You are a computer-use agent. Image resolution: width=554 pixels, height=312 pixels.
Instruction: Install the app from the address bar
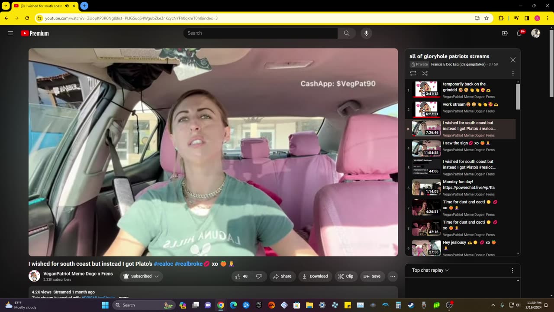477,18
